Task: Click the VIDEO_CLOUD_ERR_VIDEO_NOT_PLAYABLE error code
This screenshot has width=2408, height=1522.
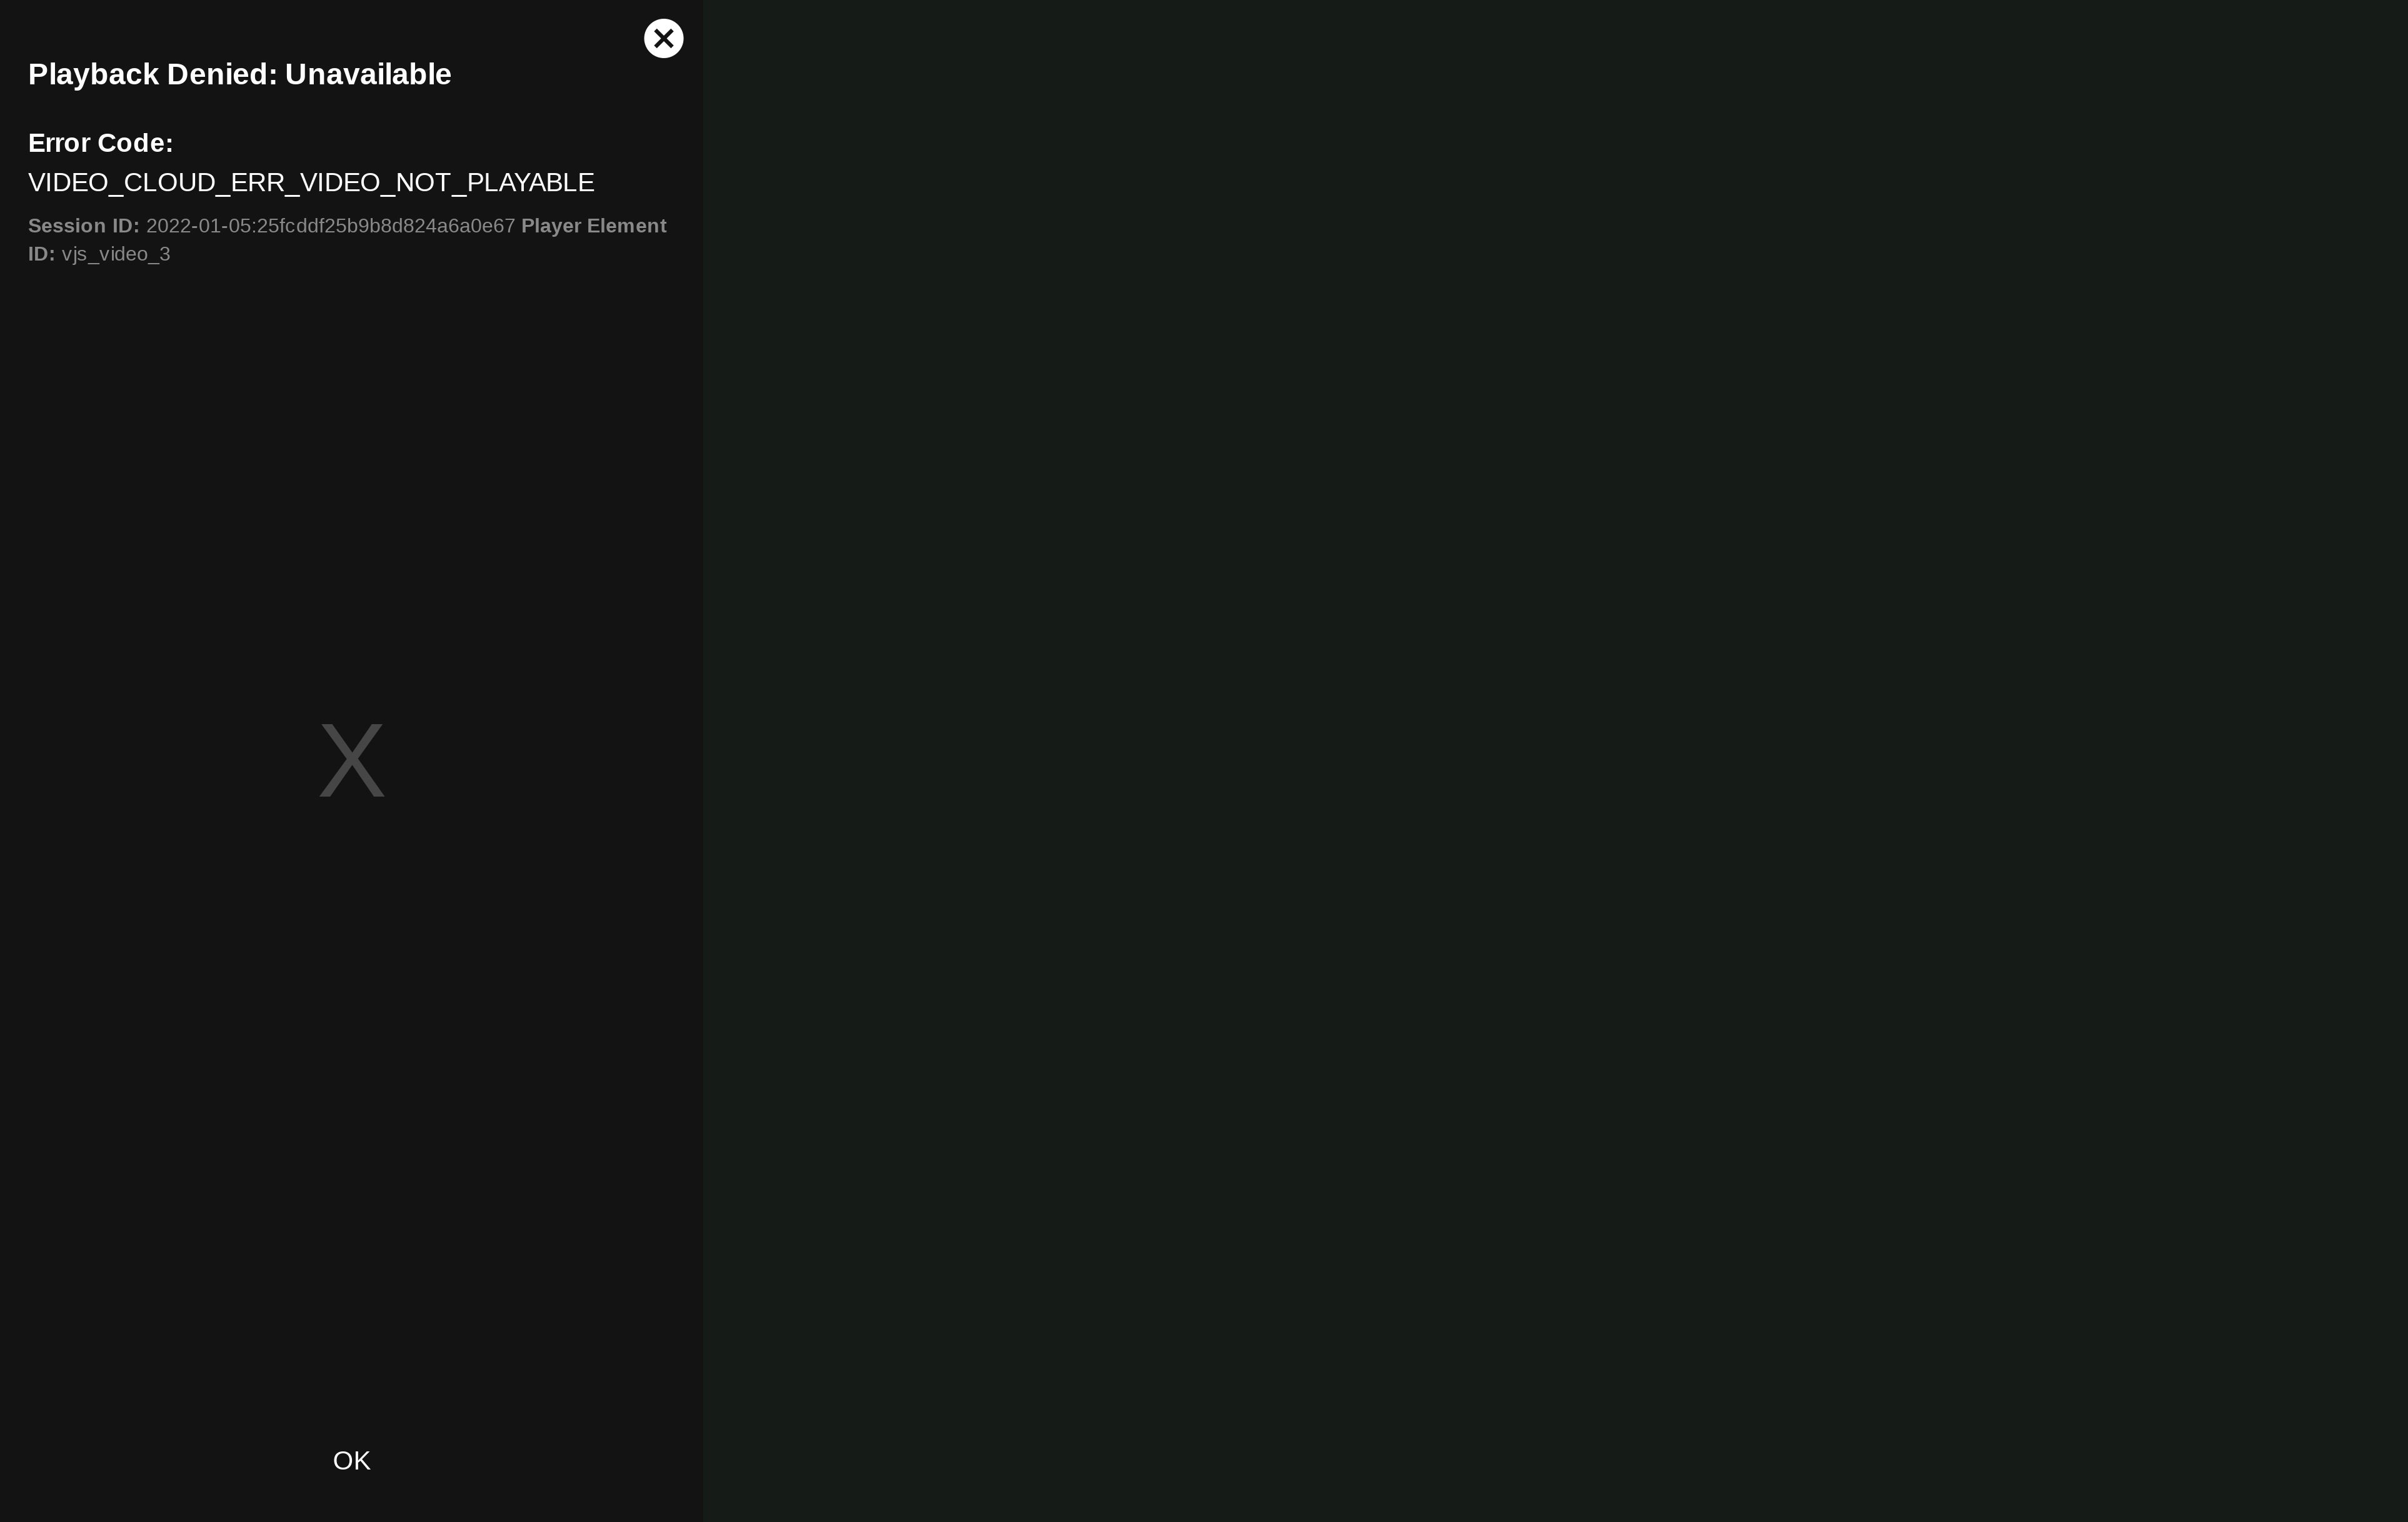Action: click(311, 183)
